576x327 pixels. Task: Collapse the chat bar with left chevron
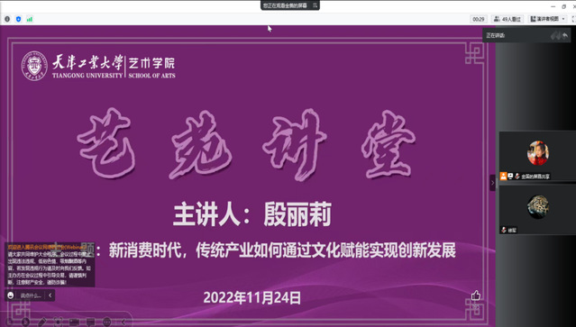50,295
